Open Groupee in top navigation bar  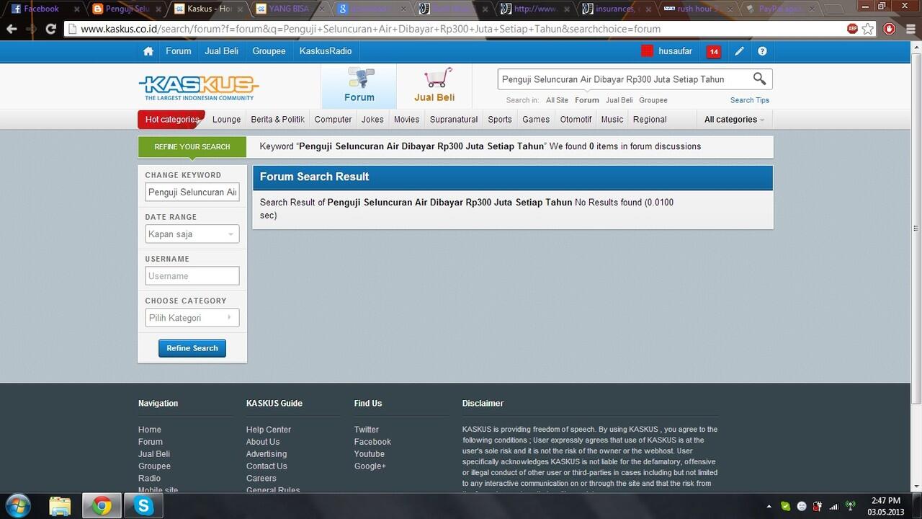tap(269, 51)
